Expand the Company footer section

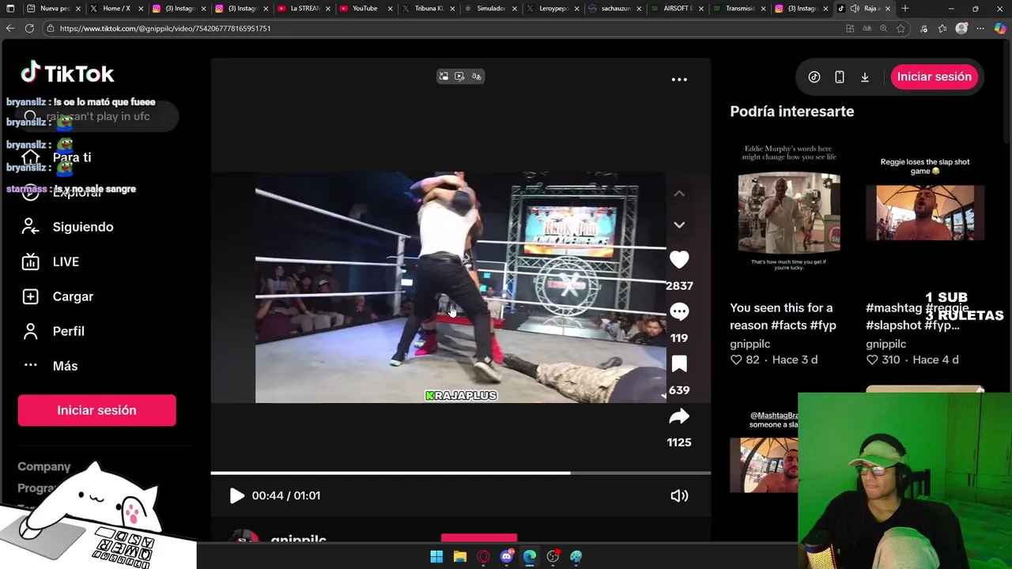coord(44,466)
